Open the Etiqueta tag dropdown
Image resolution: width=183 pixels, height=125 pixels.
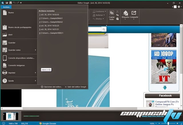coord(125,15)
